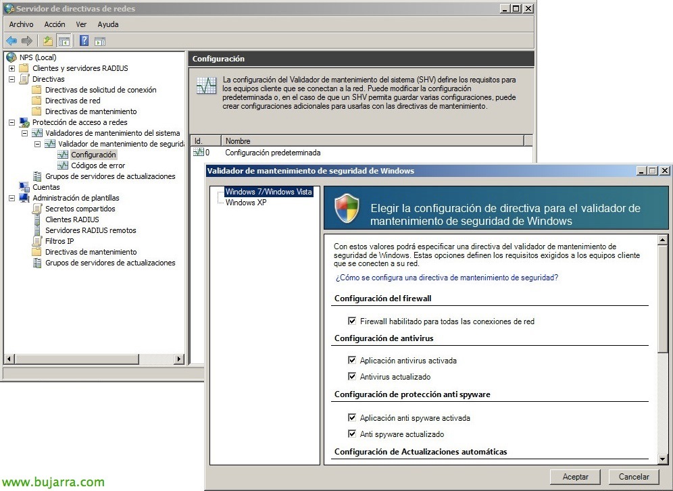Click the Directivas de solicitud de conexión folder icon
This screenshot has width=673, height=491.
(37, 90)
